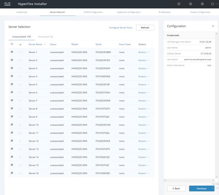Open help question mark icon in header
This screenshot has height=195, width=219.
[191, 4]
